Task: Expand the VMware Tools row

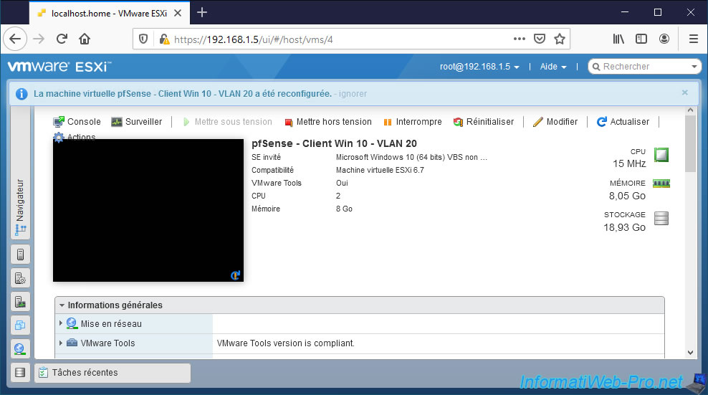Action: [x=60, y=343]
